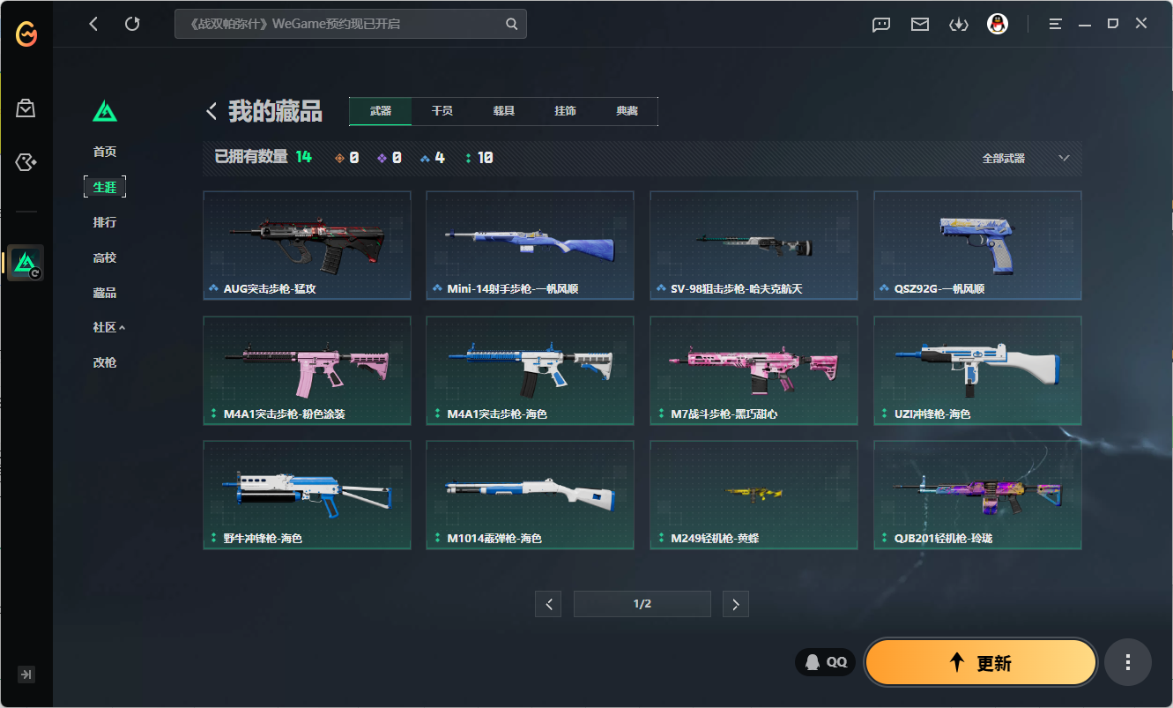Open 改枪 in the game menu

click(105, 362)
